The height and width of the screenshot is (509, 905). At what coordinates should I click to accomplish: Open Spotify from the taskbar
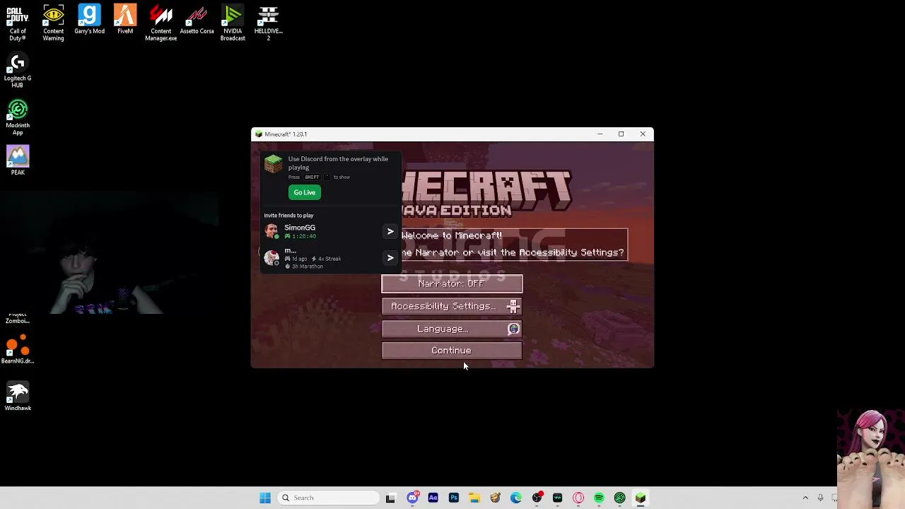point(599,498)
